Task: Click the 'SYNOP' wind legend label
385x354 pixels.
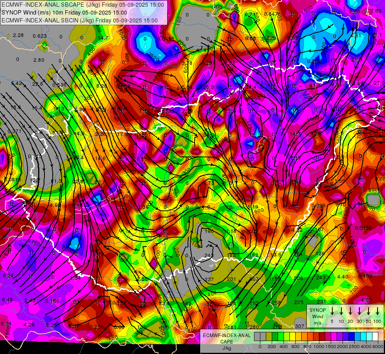Action: coord(317,310)
